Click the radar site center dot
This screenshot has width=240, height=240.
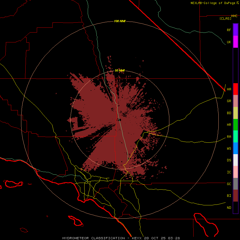coord(120,120)
